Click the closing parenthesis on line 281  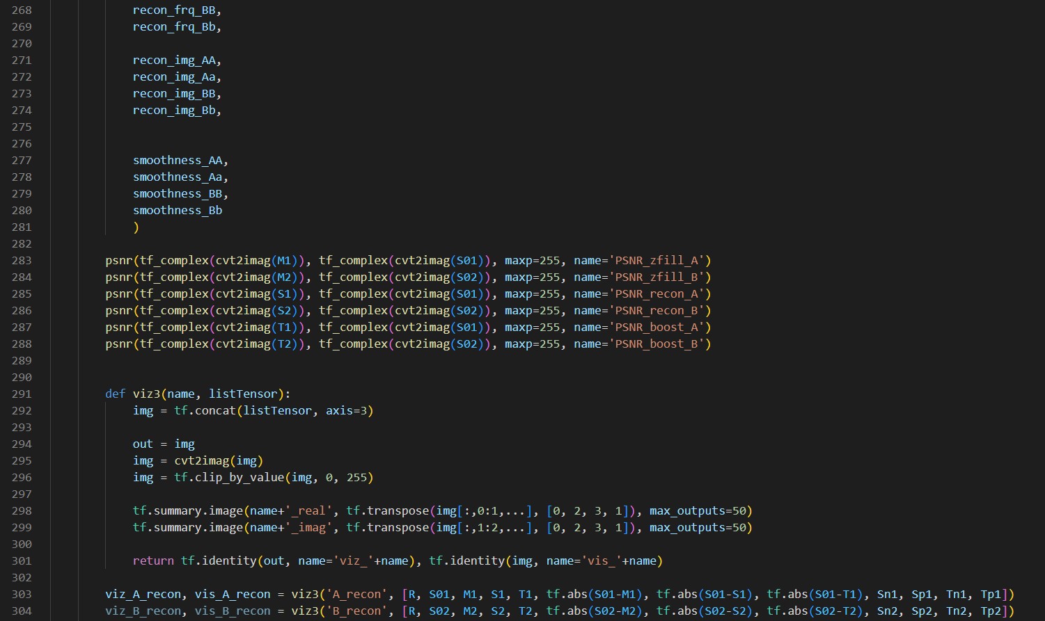coord(136,227)
